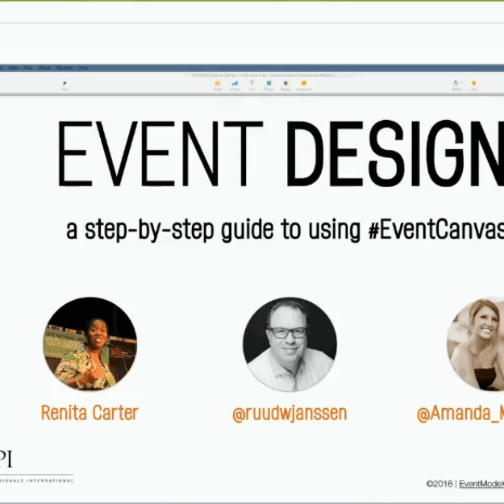Image resolution: width=504 pixels, height=504 pixels.
Task: Click the document title in window title bar
Action: (263, 75)
